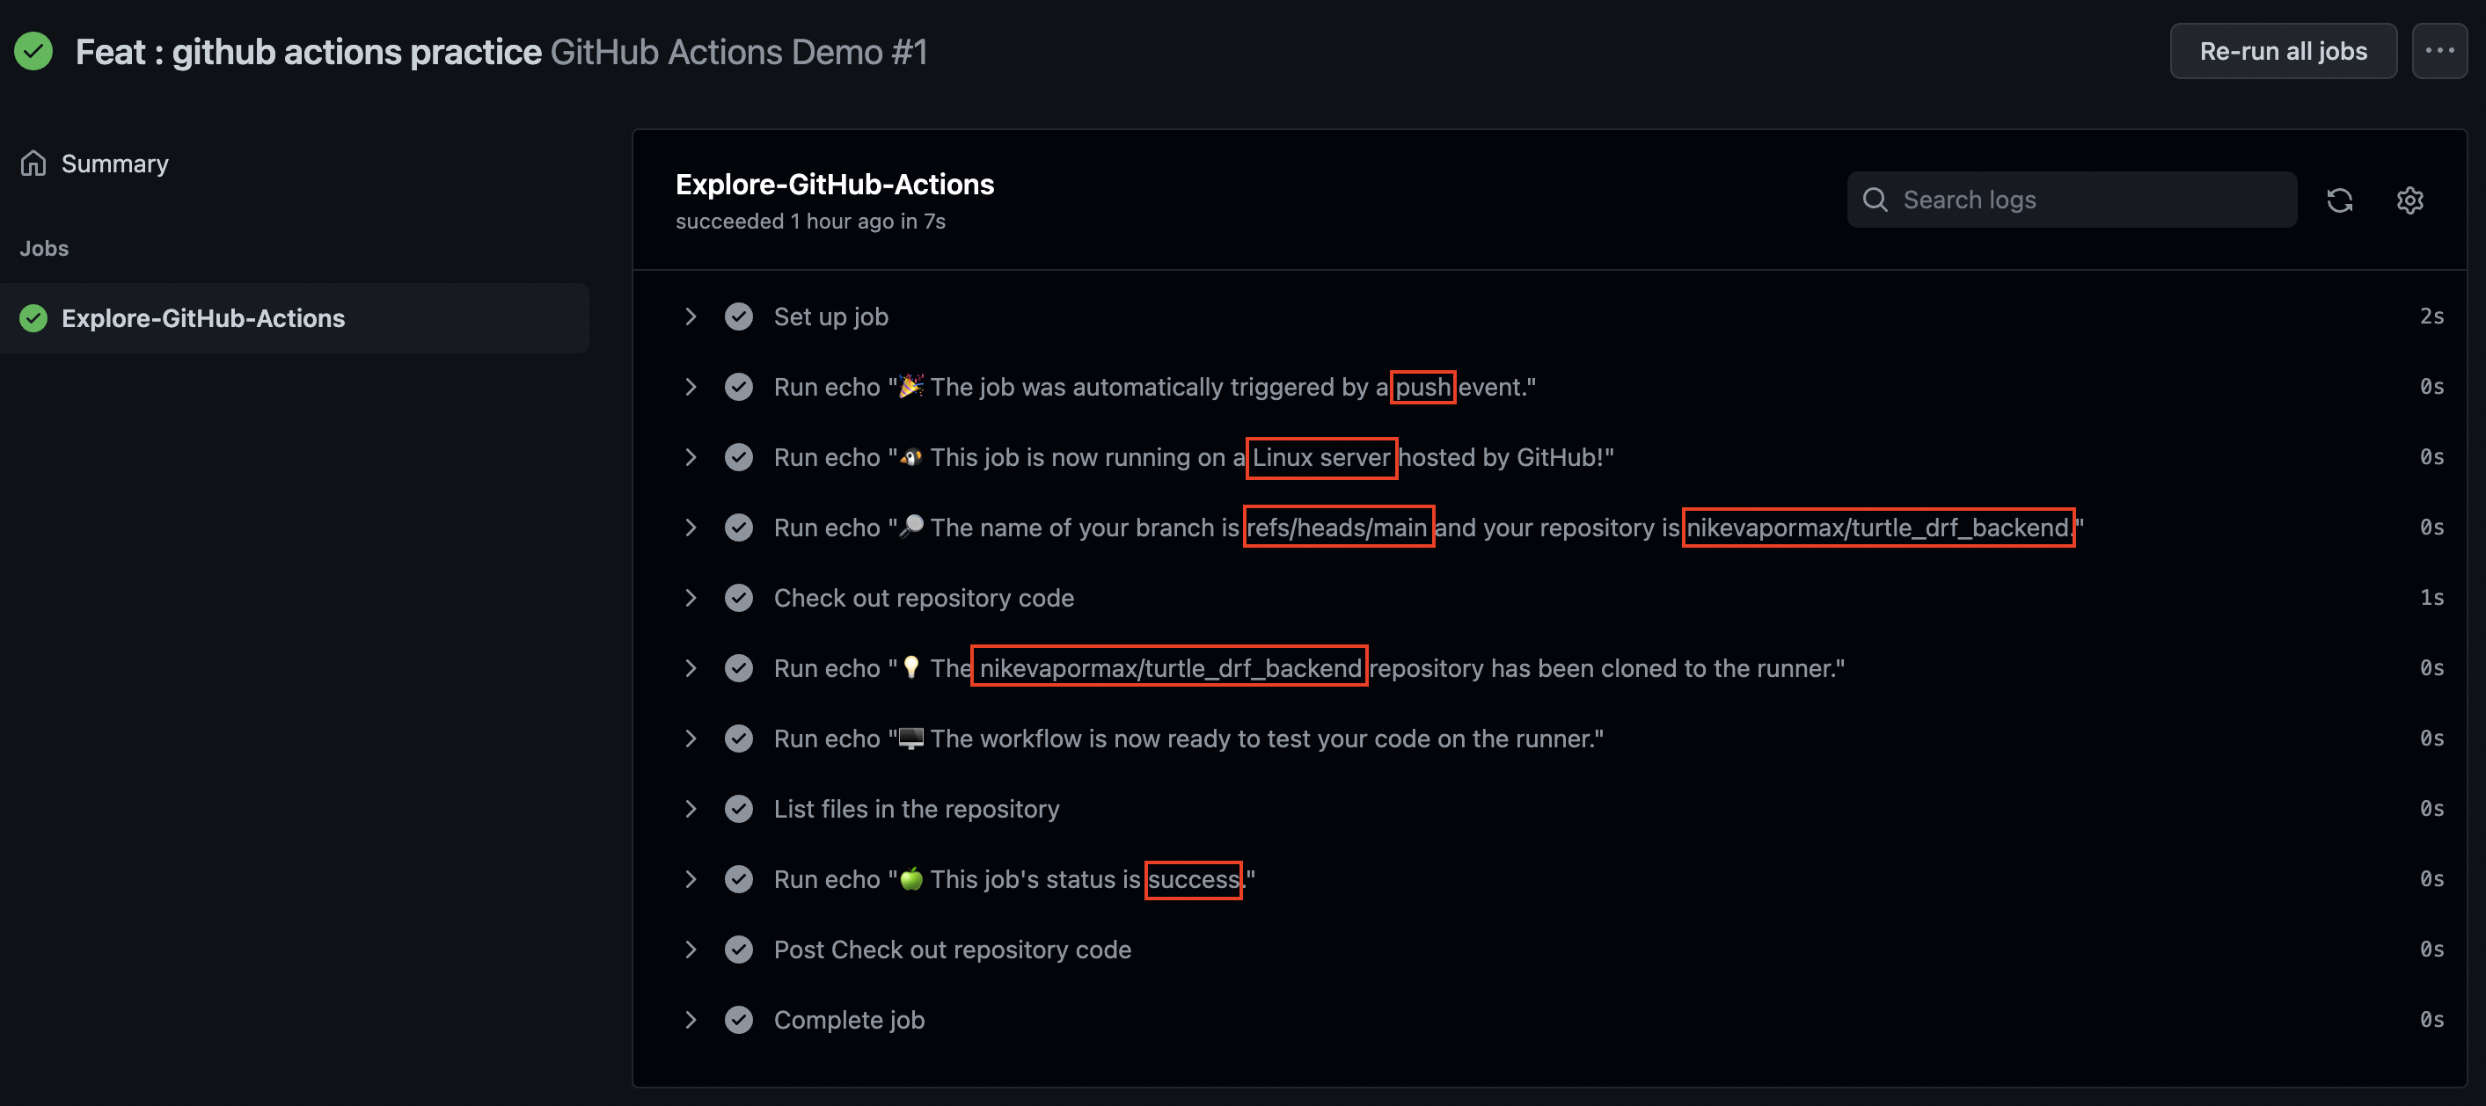Image resolution: width=2486 pixels, height=1106 pixels.
Task: Click the Re-run all jobs button
Action: [x=2283, y=51]
